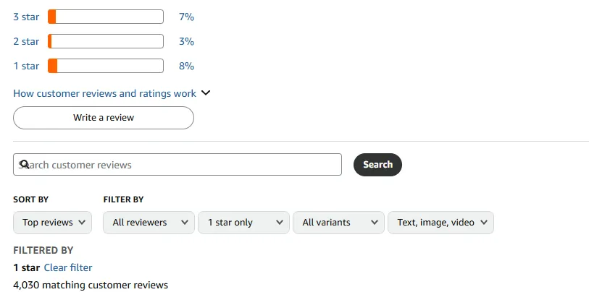Image resolution: width=589 pixels, height=292 pixels.
Task: Click the 'Clear filter' link
Action: [68, 268]
